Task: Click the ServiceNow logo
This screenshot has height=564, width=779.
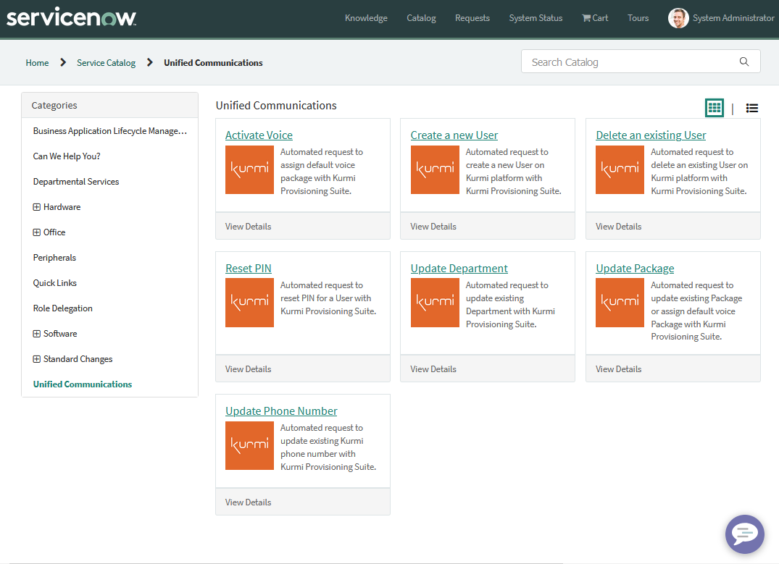Action: tap(71, 17)
